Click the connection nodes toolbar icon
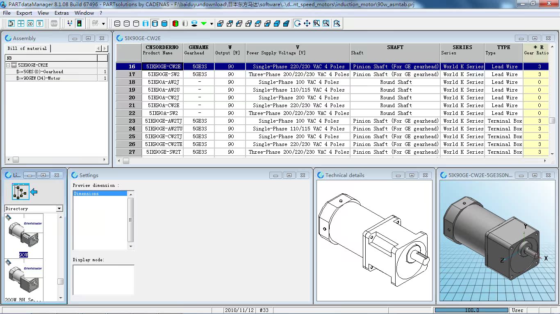 coord(70,24)
